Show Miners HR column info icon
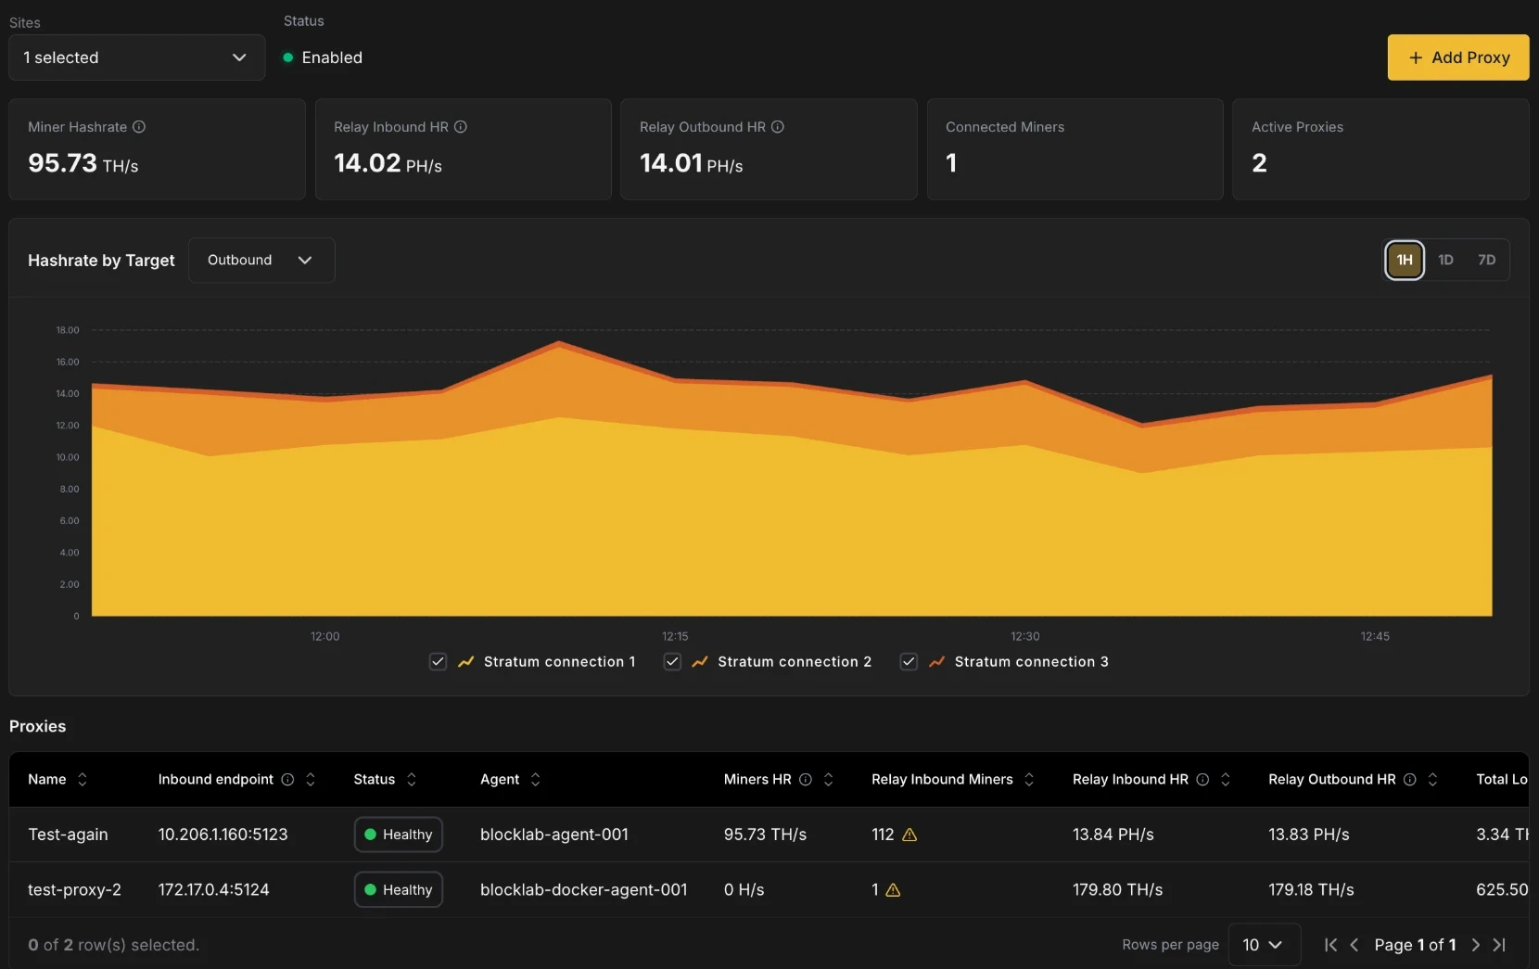The width and height of the screenshot is (1539, 969). (x=806, y=779)
